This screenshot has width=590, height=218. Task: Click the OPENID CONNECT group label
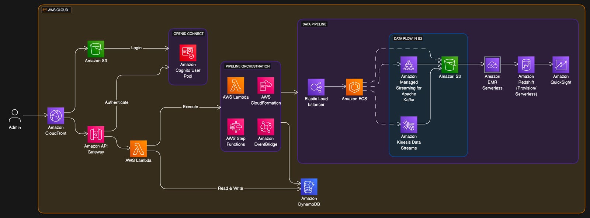click(188, 34)
